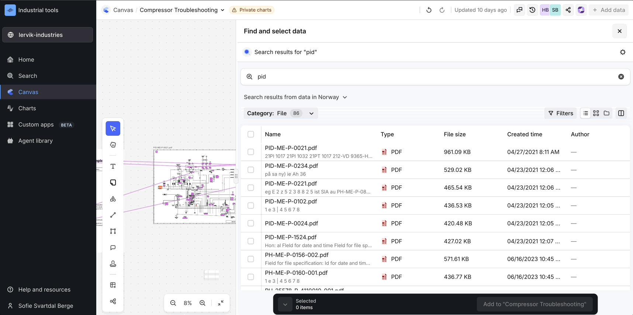Select the Text tool in canvas toolbar
The image size is (633, 315).
tap(113, 166)
